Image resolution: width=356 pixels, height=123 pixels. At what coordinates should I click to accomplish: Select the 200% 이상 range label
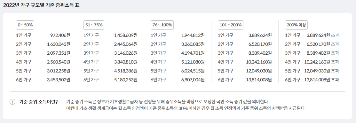click(x=297, y=25)
